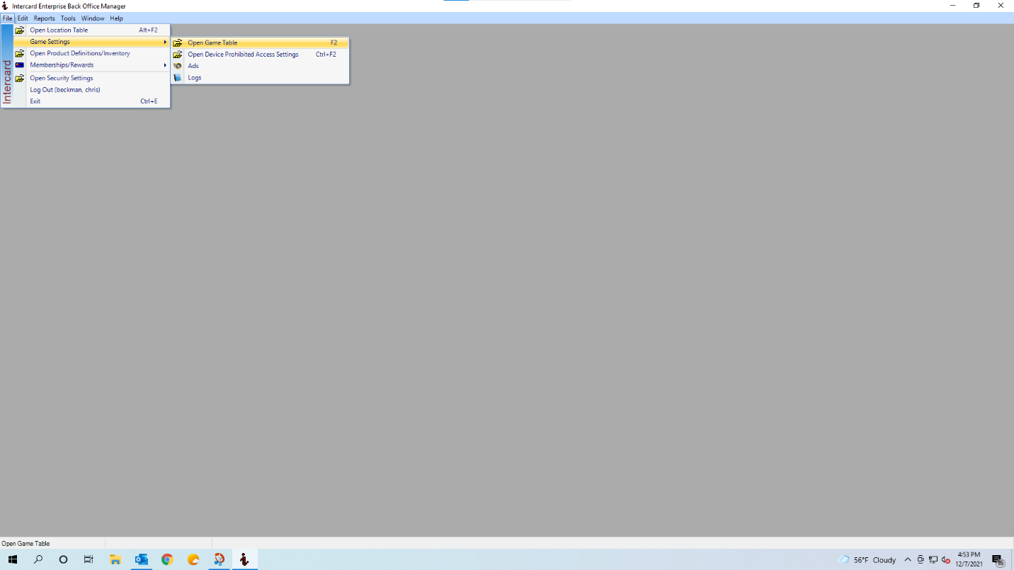Viewport: 1014px width, 570px height.
Task: Open Google Chrome from taskbar
Action: tap(167, 559)
